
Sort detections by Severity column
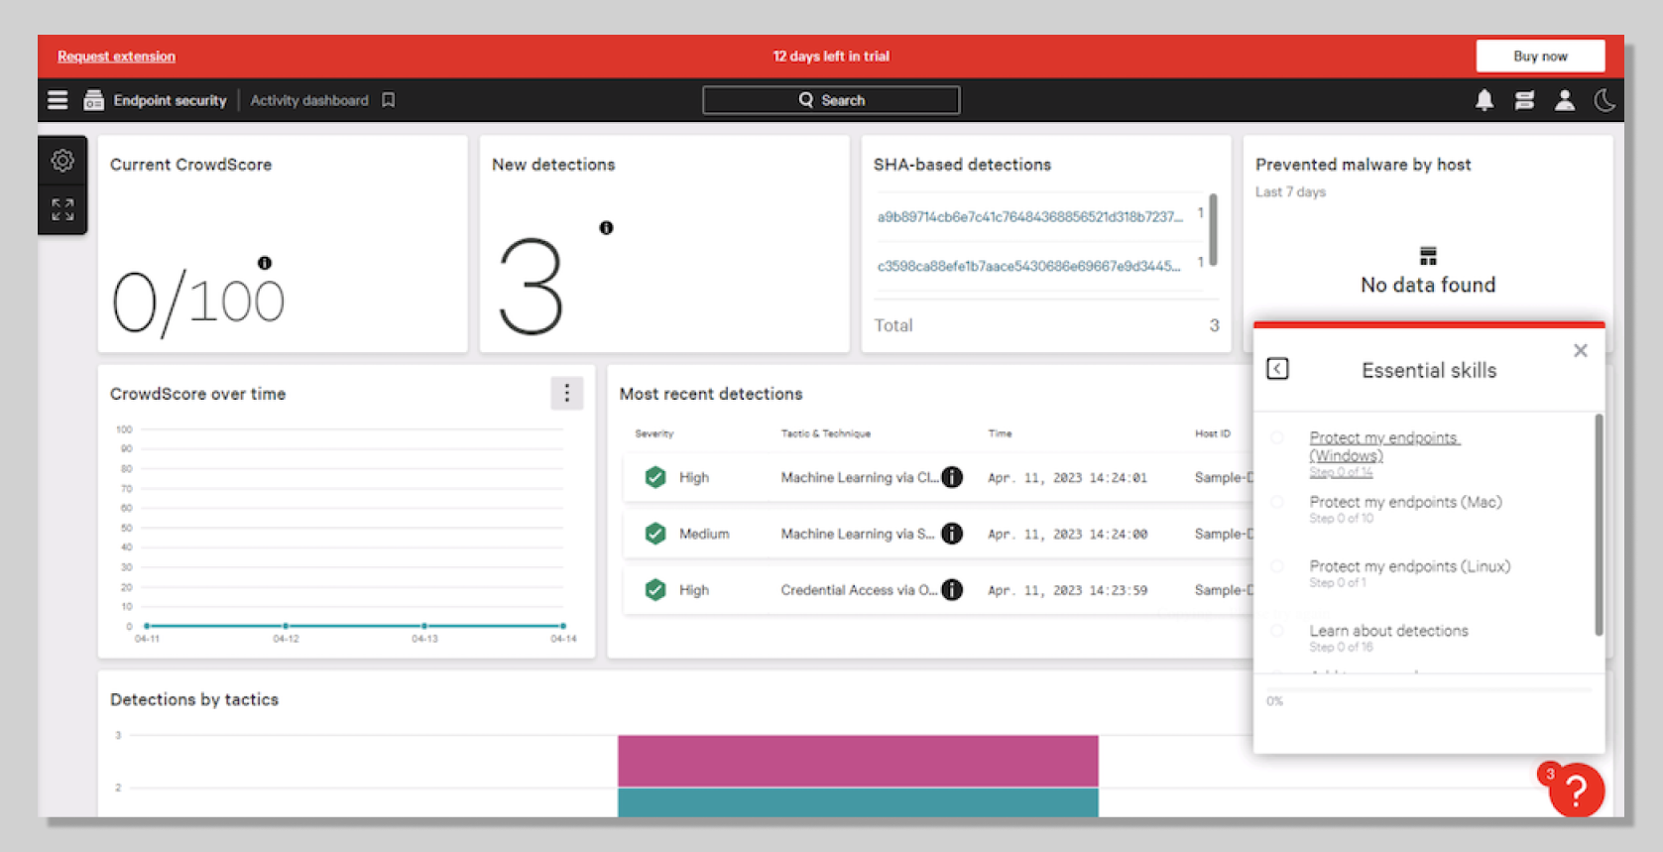653,433
